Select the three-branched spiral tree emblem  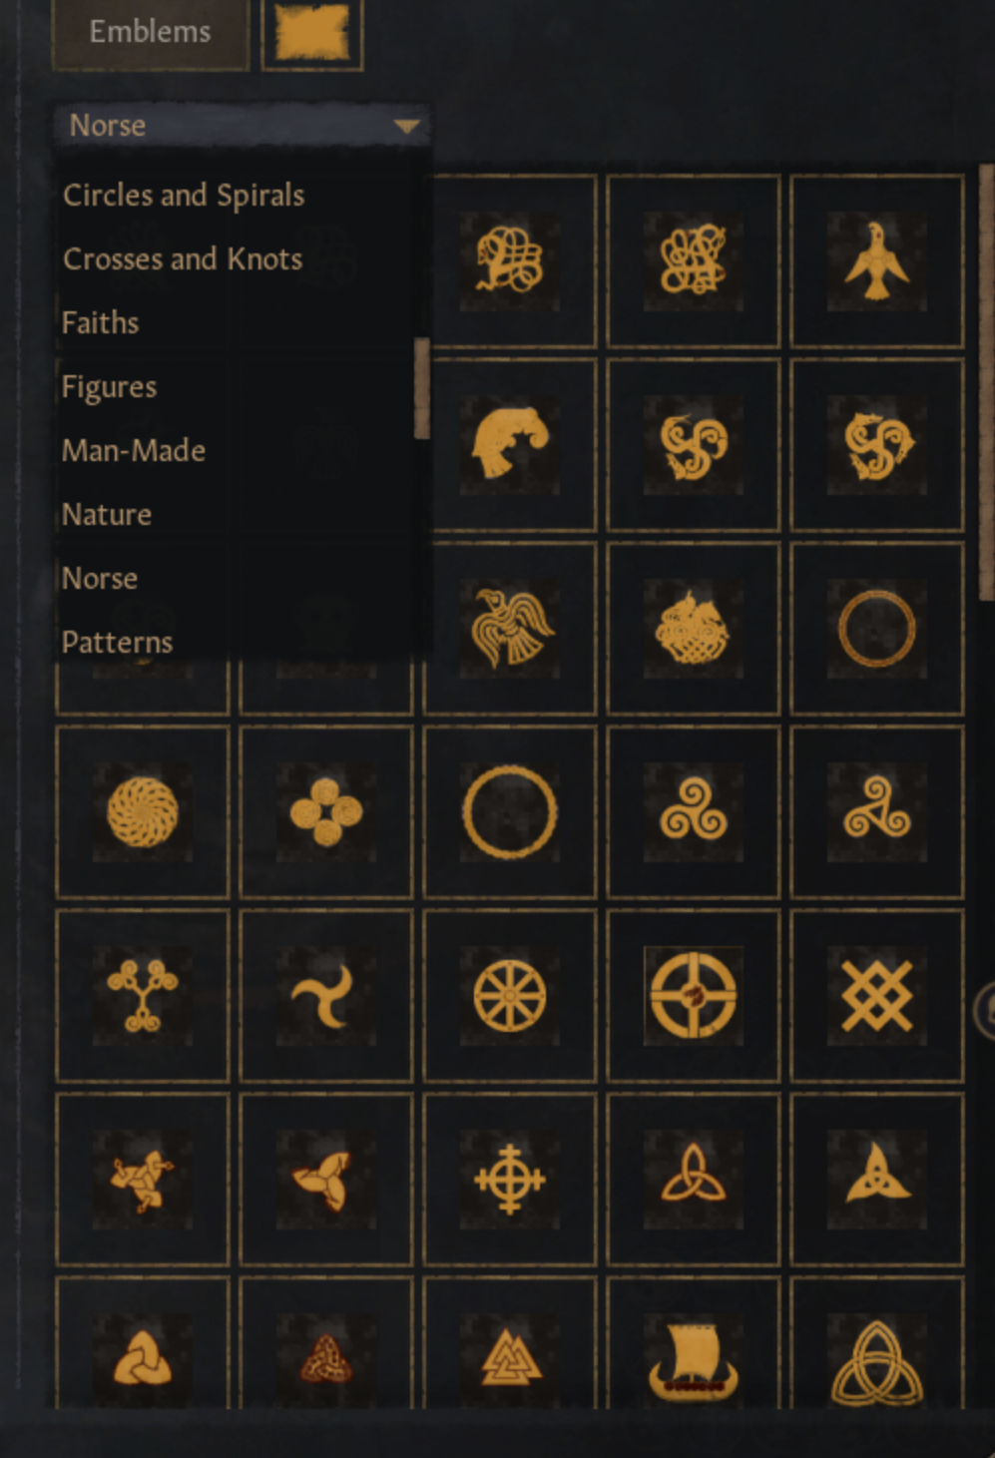click(143, 996)
